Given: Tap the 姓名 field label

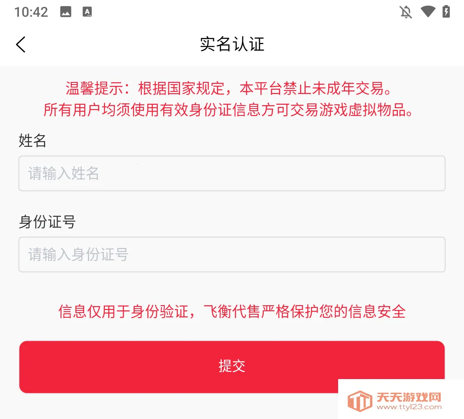Looking at the screenshot, I should coord(33,140).
